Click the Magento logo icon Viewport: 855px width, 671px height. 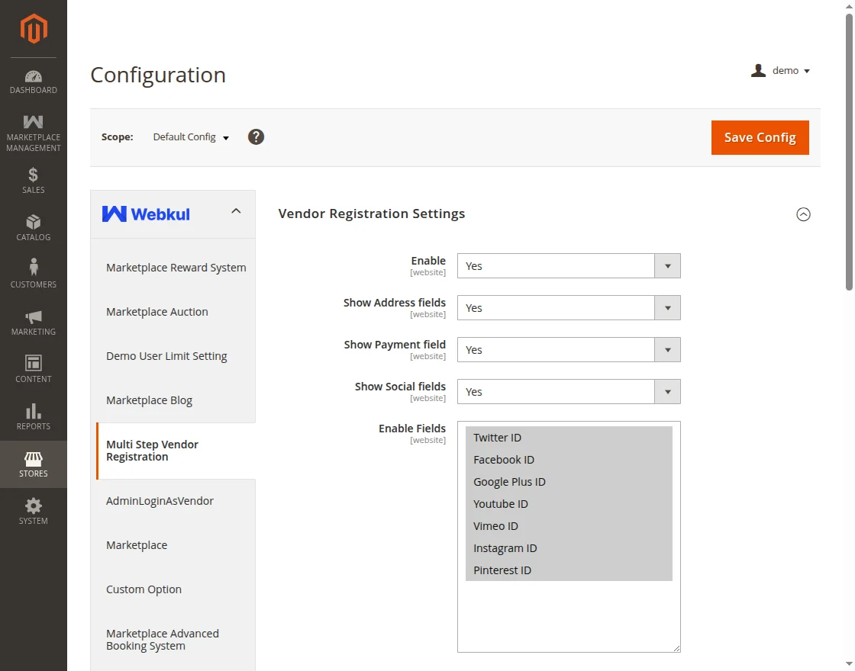tap(34, 30)
